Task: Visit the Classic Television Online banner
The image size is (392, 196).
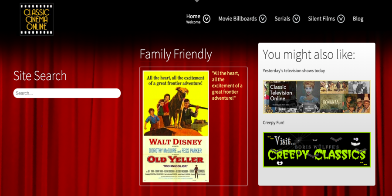Action: [317, 97]
